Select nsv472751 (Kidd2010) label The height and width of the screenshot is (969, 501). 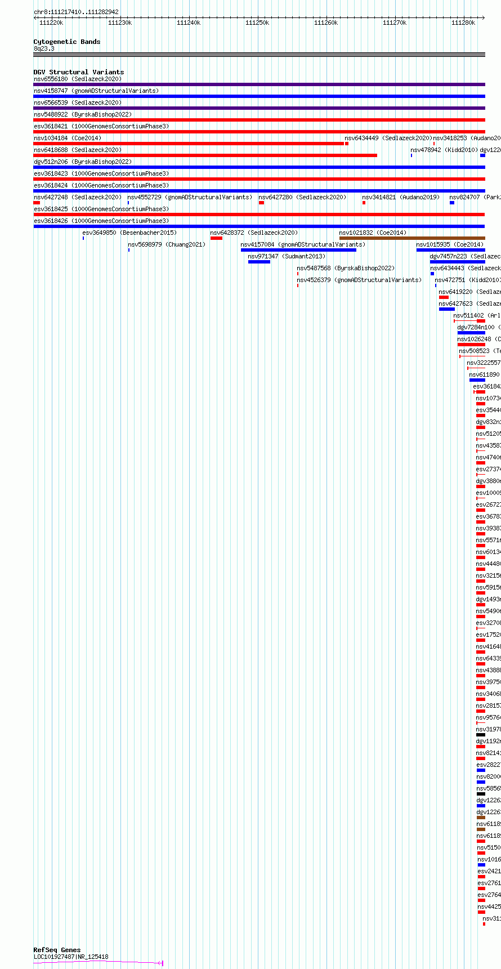point(467,280)
